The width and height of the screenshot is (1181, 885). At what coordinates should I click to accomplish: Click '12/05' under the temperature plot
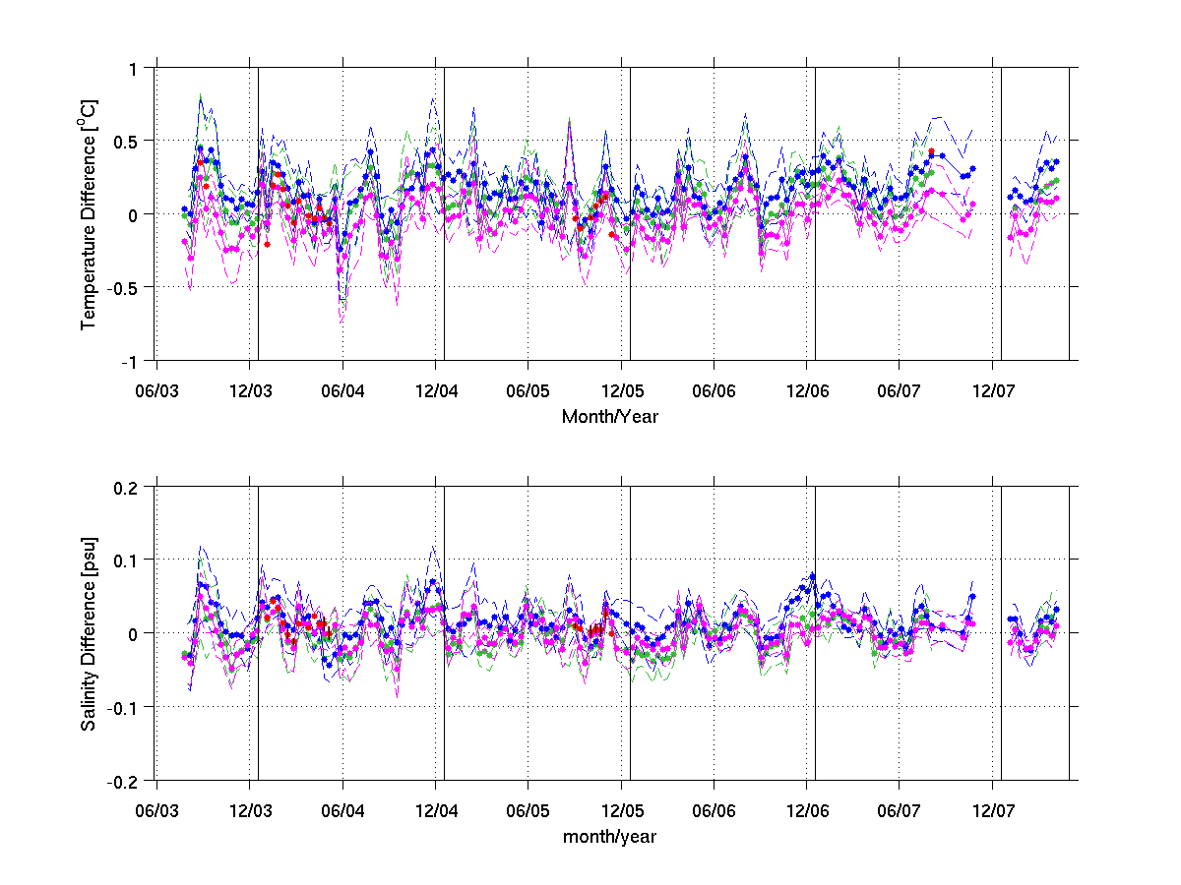(621, 391)
